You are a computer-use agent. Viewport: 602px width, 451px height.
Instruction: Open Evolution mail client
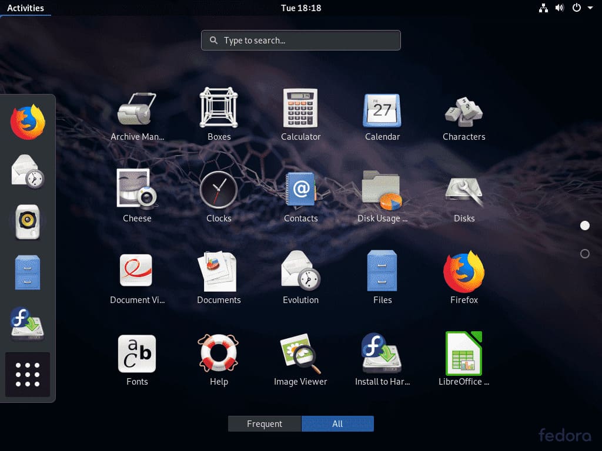tap(300, 272)
